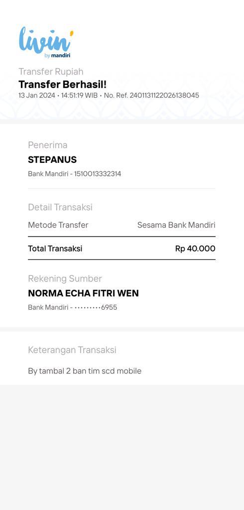Select the Metode Transfer label

[x=58, y=225]
